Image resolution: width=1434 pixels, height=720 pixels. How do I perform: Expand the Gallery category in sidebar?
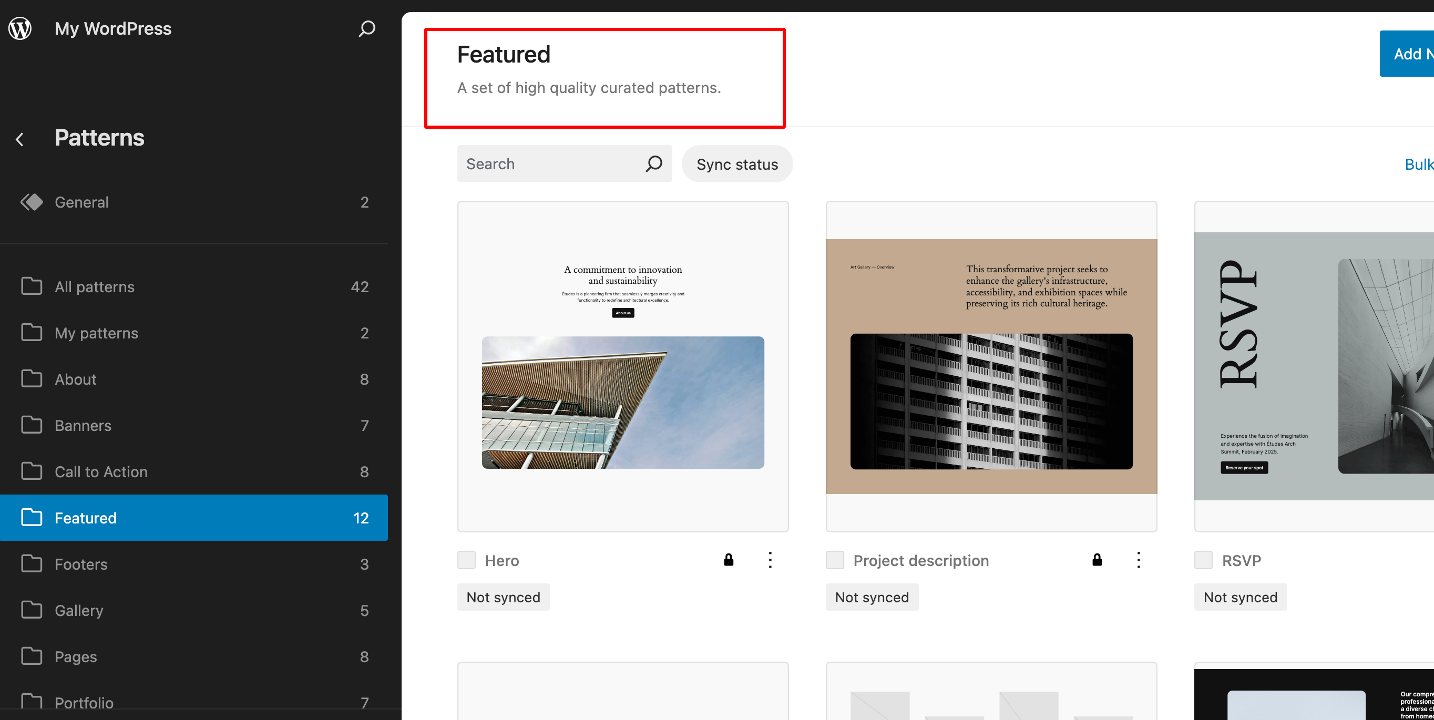pyautogui.click(x=79, y=610)
